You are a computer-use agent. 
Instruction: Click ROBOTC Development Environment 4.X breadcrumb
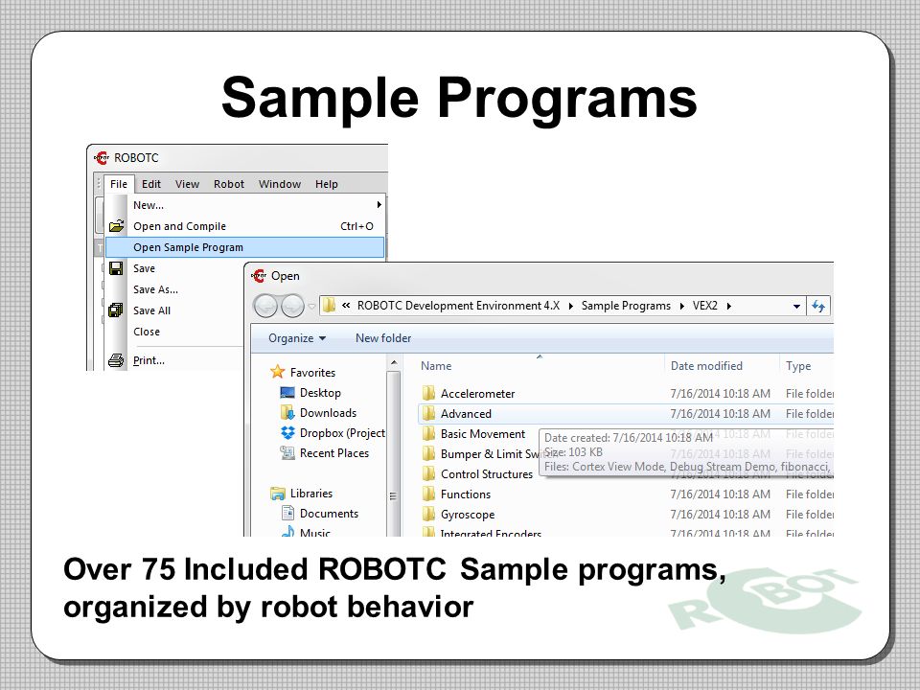pos(458,306)
